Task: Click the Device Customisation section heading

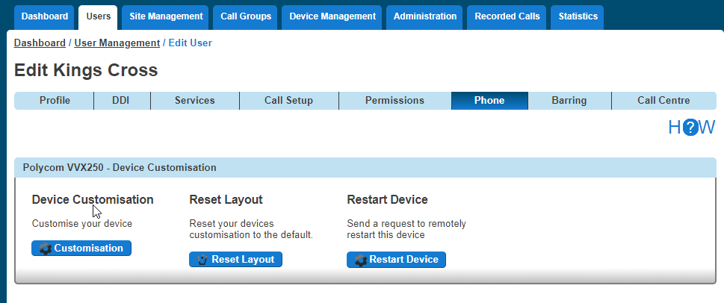Action: [x=93, y=200]
